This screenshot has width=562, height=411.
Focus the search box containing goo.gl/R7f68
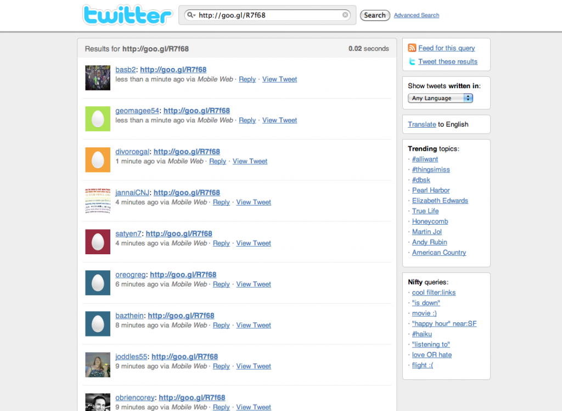267,15
